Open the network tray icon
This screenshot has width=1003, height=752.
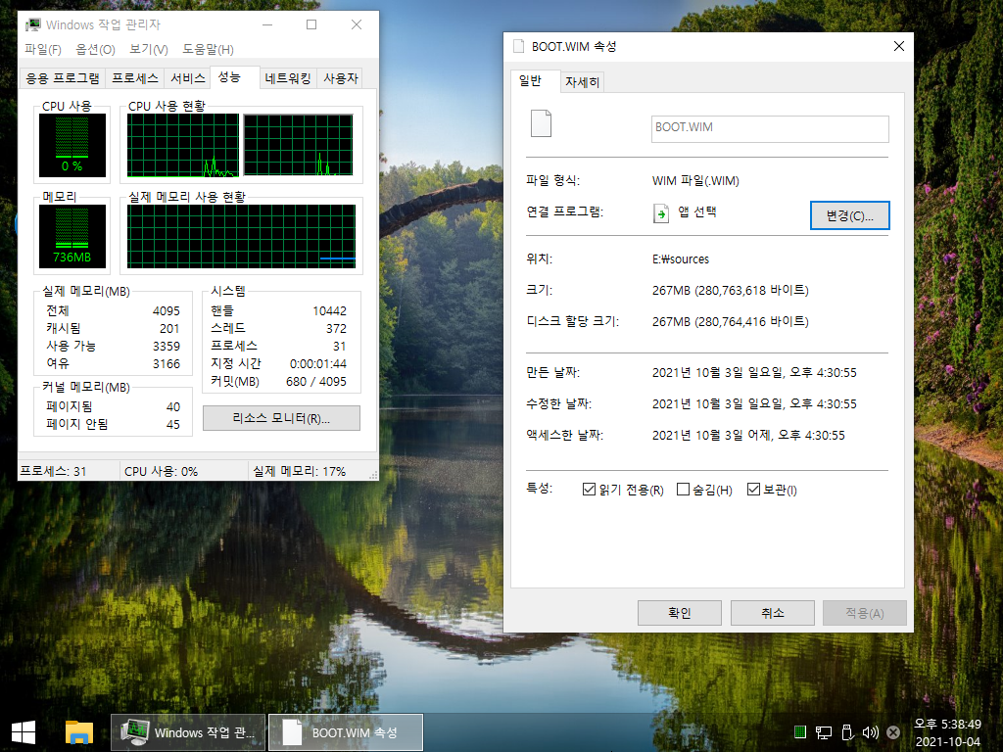coord(823,732)
